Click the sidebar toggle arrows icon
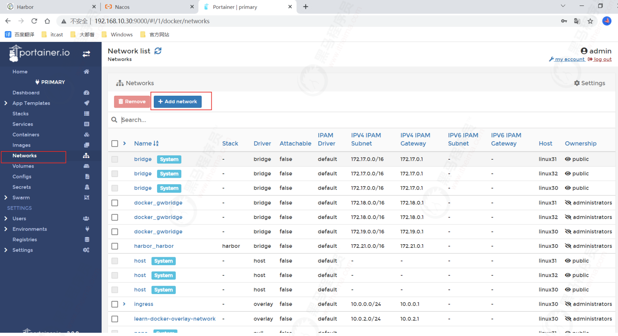 86,54
